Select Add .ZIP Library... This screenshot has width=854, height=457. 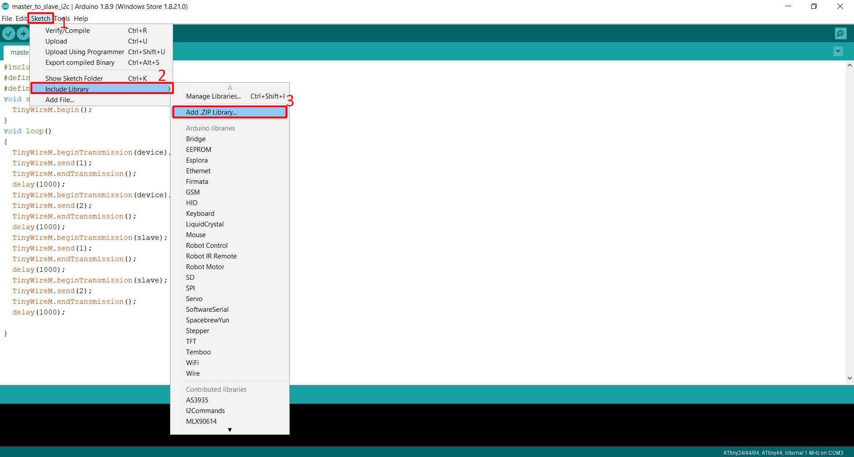(230, 112)
